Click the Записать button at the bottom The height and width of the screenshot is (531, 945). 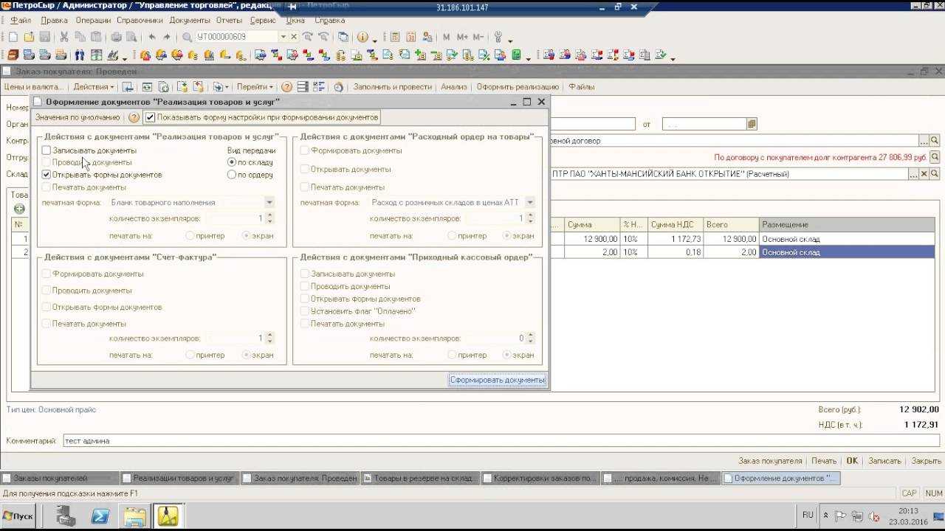point(884,460)
